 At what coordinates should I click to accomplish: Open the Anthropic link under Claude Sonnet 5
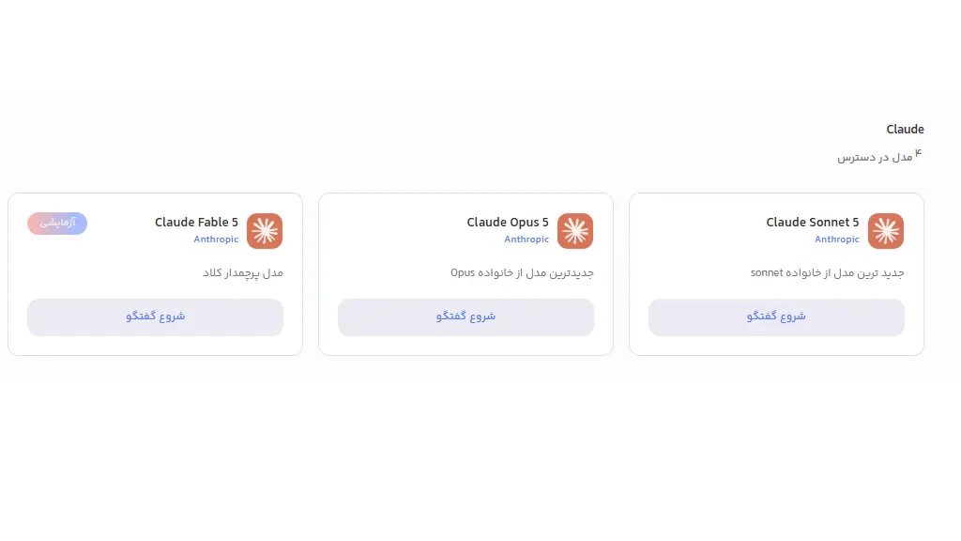(836, 240)
